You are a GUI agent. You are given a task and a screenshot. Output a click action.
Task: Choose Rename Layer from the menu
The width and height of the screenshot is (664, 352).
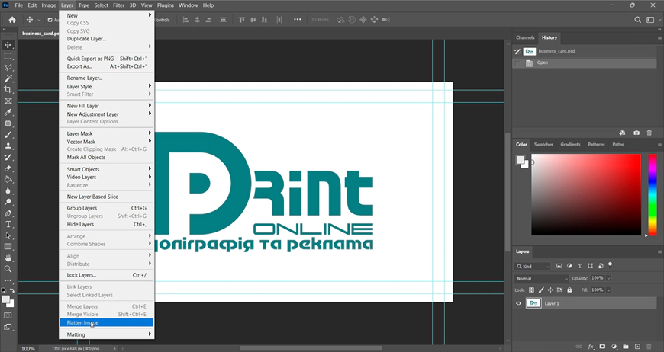click(107, 78)
